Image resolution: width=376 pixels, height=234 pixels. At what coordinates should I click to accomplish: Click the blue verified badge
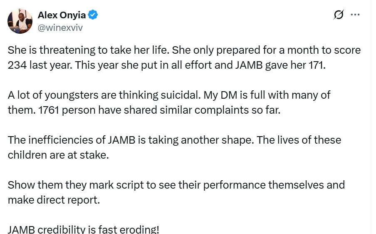(93, 15)
